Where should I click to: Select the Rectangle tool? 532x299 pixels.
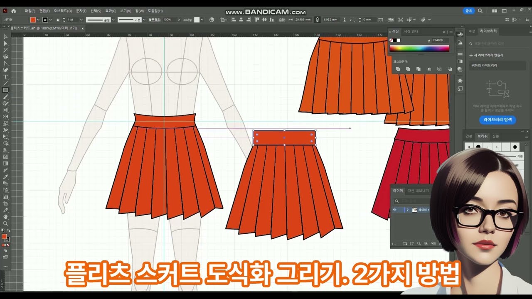(6, 90)
